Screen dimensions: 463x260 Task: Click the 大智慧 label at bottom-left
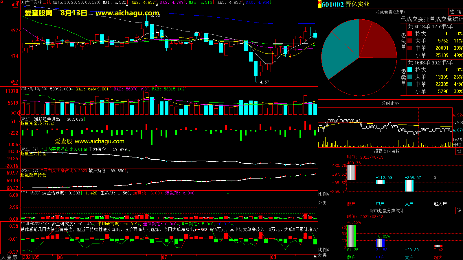tap(9, 257)
